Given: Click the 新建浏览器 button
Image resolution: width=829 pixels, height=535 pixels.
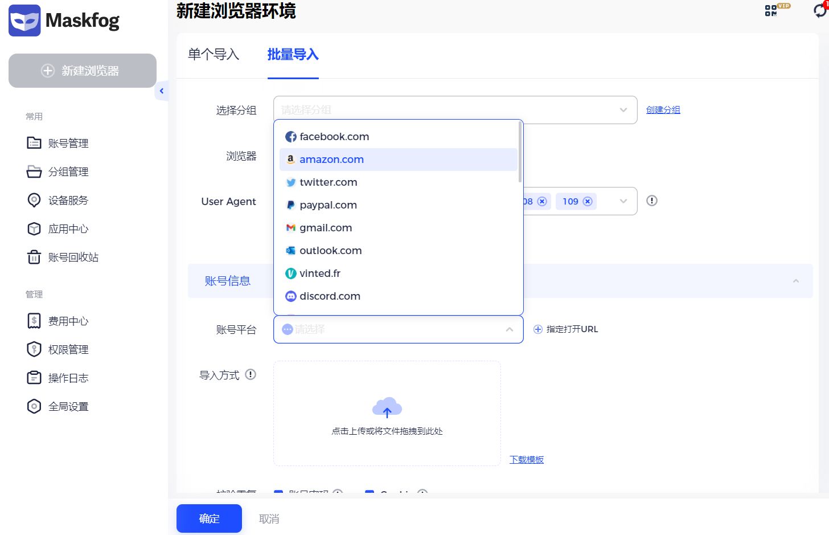Looking at the screenshot, I should point(83,71).
